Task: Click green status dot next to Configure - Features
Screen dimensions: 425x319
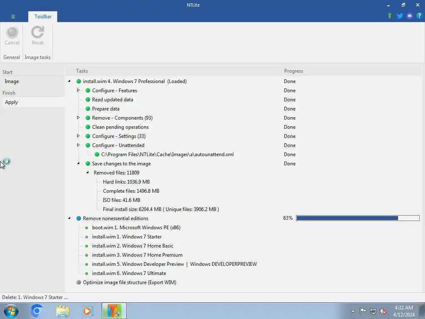Action: (x=88, y=91)
